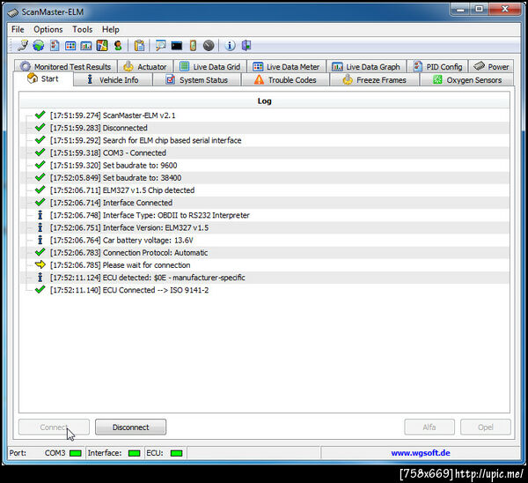Switch to the PID Config tab
This screenshot has width=528, height=483.
pyautogui.click(x=437, y=66)
